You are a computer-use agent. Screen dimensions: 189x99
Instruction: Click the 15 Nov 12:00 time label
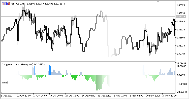(169, 96)
